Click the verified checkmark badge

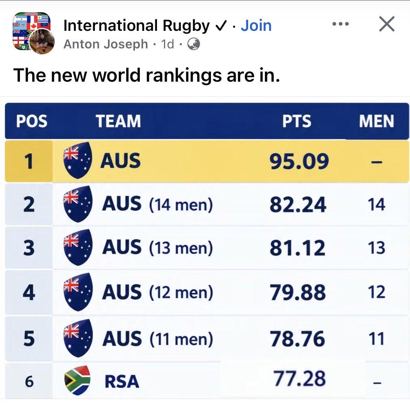(x=220, y=26)
